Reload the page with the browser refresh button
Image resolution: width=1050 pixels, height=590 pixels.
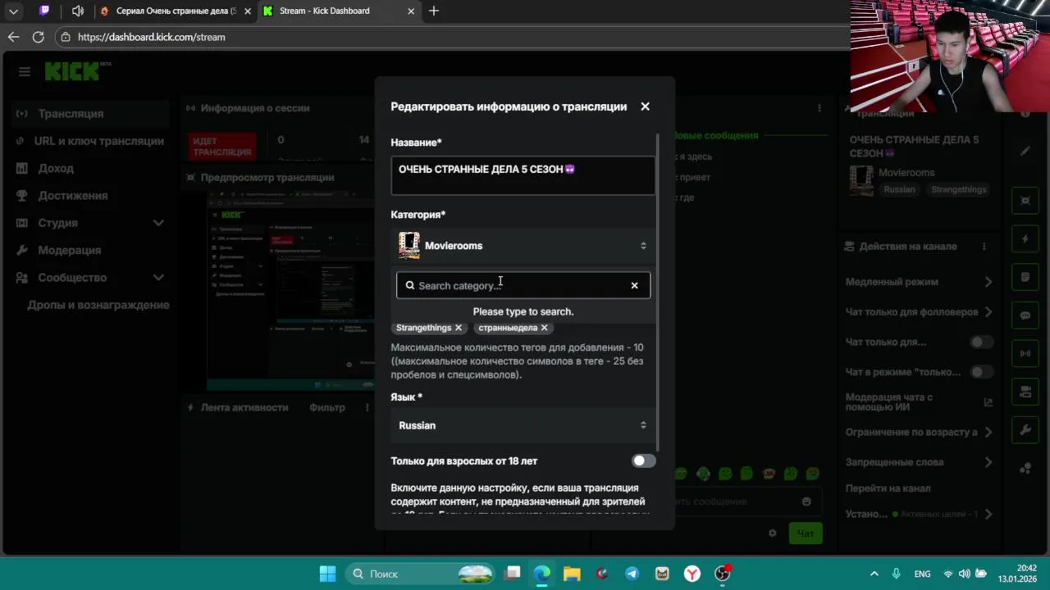click(x=38, y=37)
